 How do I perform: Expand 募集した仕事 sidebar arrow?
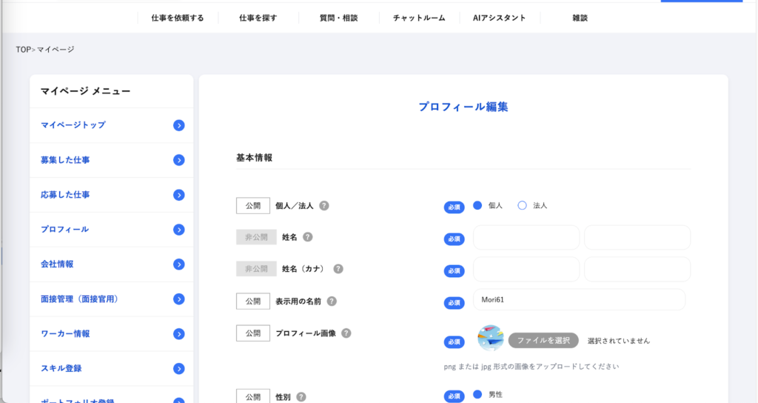coord(178,160)
